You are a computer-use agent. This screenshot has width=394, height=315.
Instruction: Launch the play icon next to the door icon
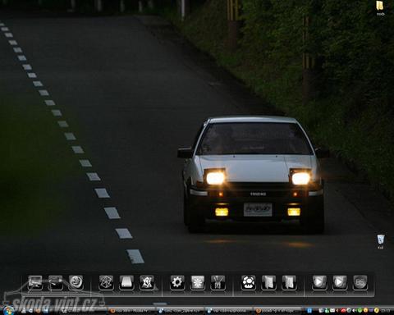(319, 282)
